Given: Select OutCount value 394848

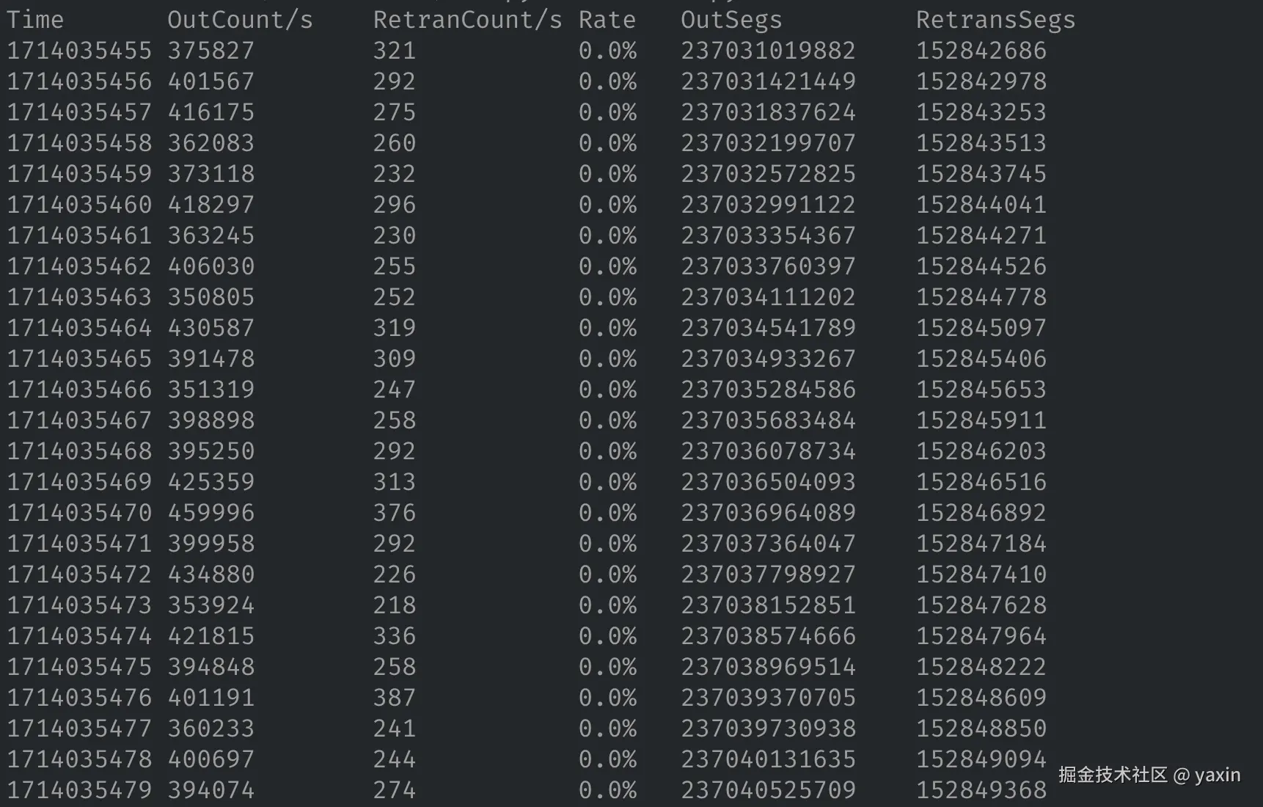Looking at the screenshot, I should point(211,667).
